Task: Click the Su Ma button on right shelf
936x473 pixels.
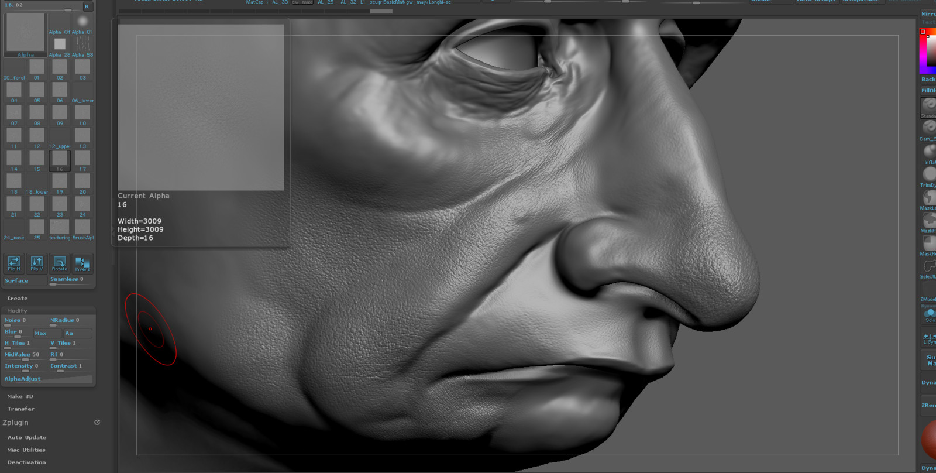Action: [x=929, y=360]
